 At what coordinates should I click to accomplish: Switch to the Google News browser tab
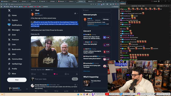point(5,1)
